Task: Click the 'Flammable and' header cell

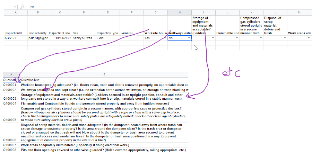Action: click(227, 25)
